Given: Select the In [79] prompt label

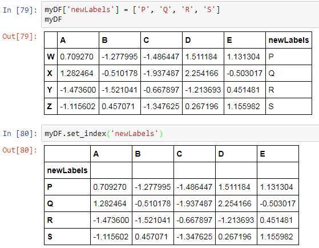Looking at the screenshot, I should tap(20, 10).
